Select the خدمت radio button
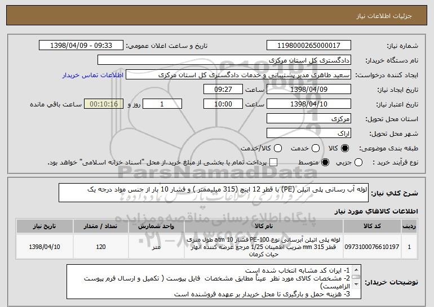Image resolution: width=434 pixels, height=307 pixels. point(316,148)
